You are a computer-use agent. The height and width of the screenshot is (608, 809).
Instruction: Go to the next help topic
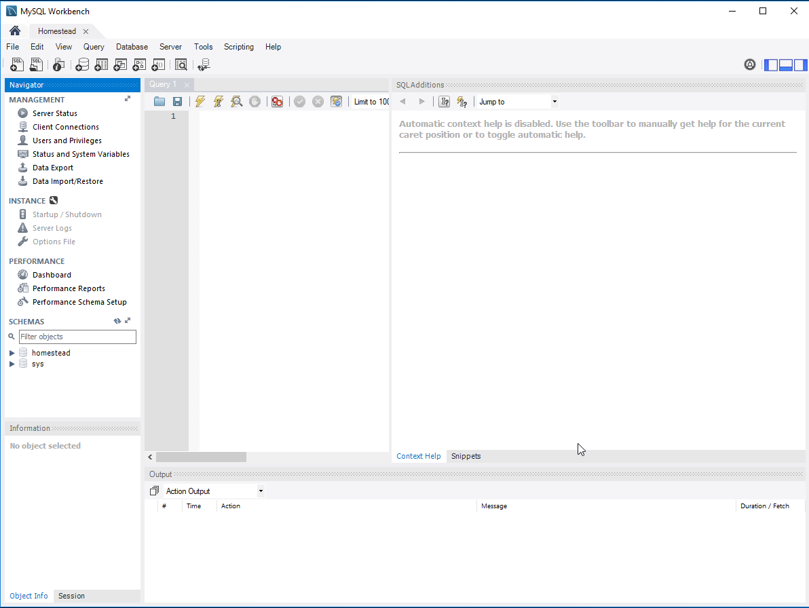tap(421, 102)
